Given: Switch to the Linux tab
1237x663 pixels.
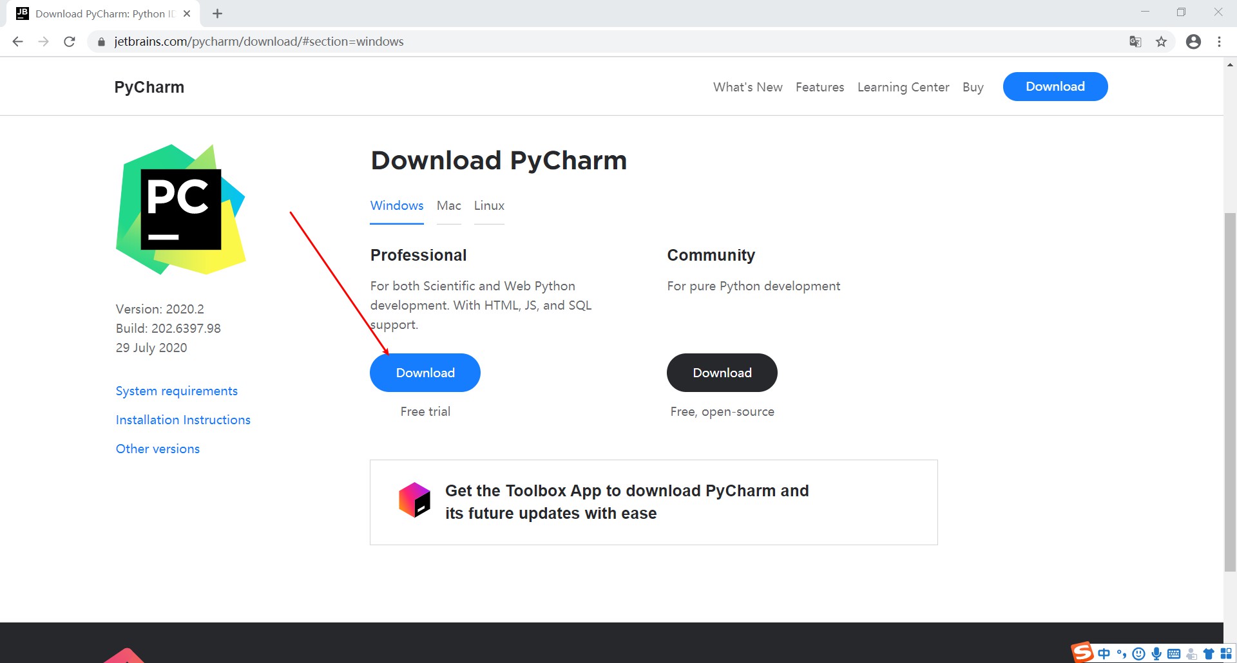Looking at the screenshot, I should point(489,206).
